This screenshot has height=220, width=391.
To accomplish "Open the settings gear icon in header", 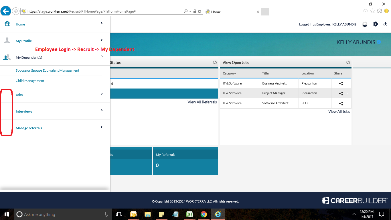I will tap(376, 24).
